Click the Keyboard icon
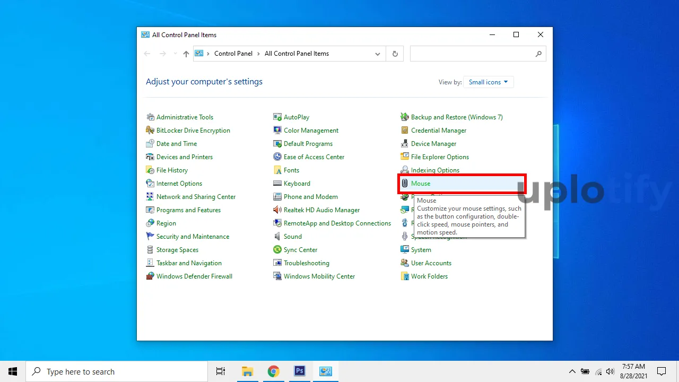 pos(277,184)
